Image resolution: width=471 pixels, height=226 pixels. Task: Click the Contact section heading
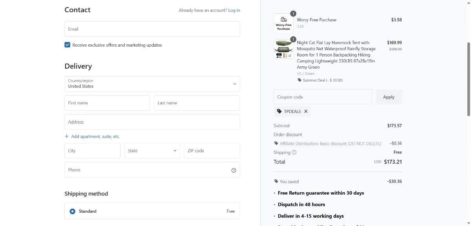pyautogui.click(x=77, y=10)
